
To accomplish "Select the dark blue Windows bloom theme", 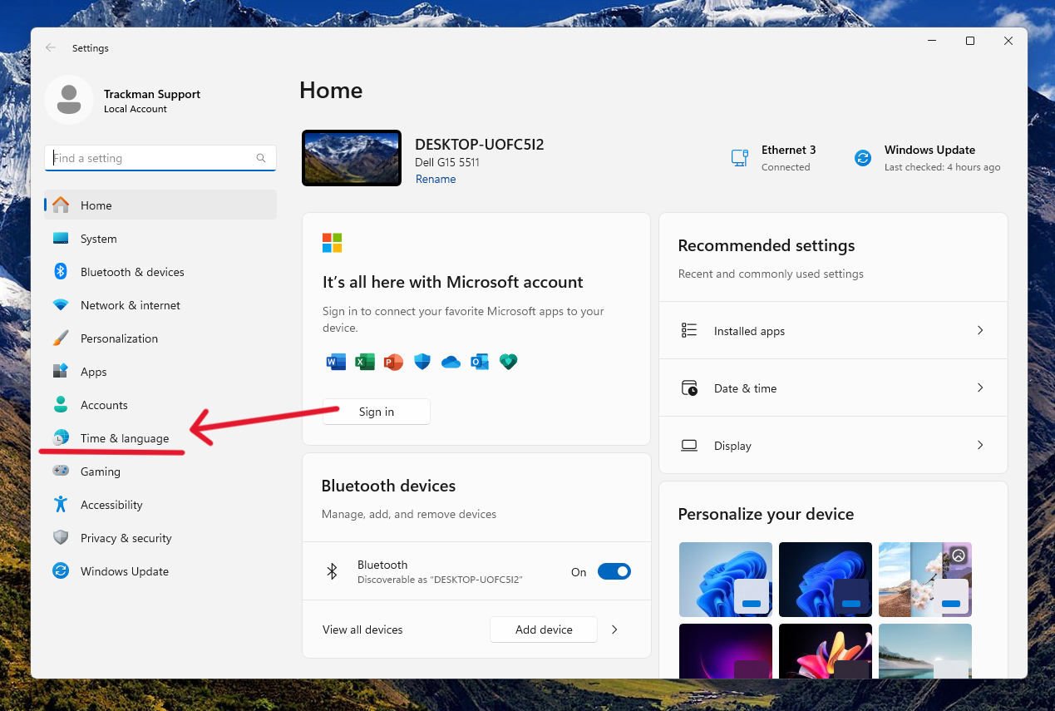I will (826, 580).
